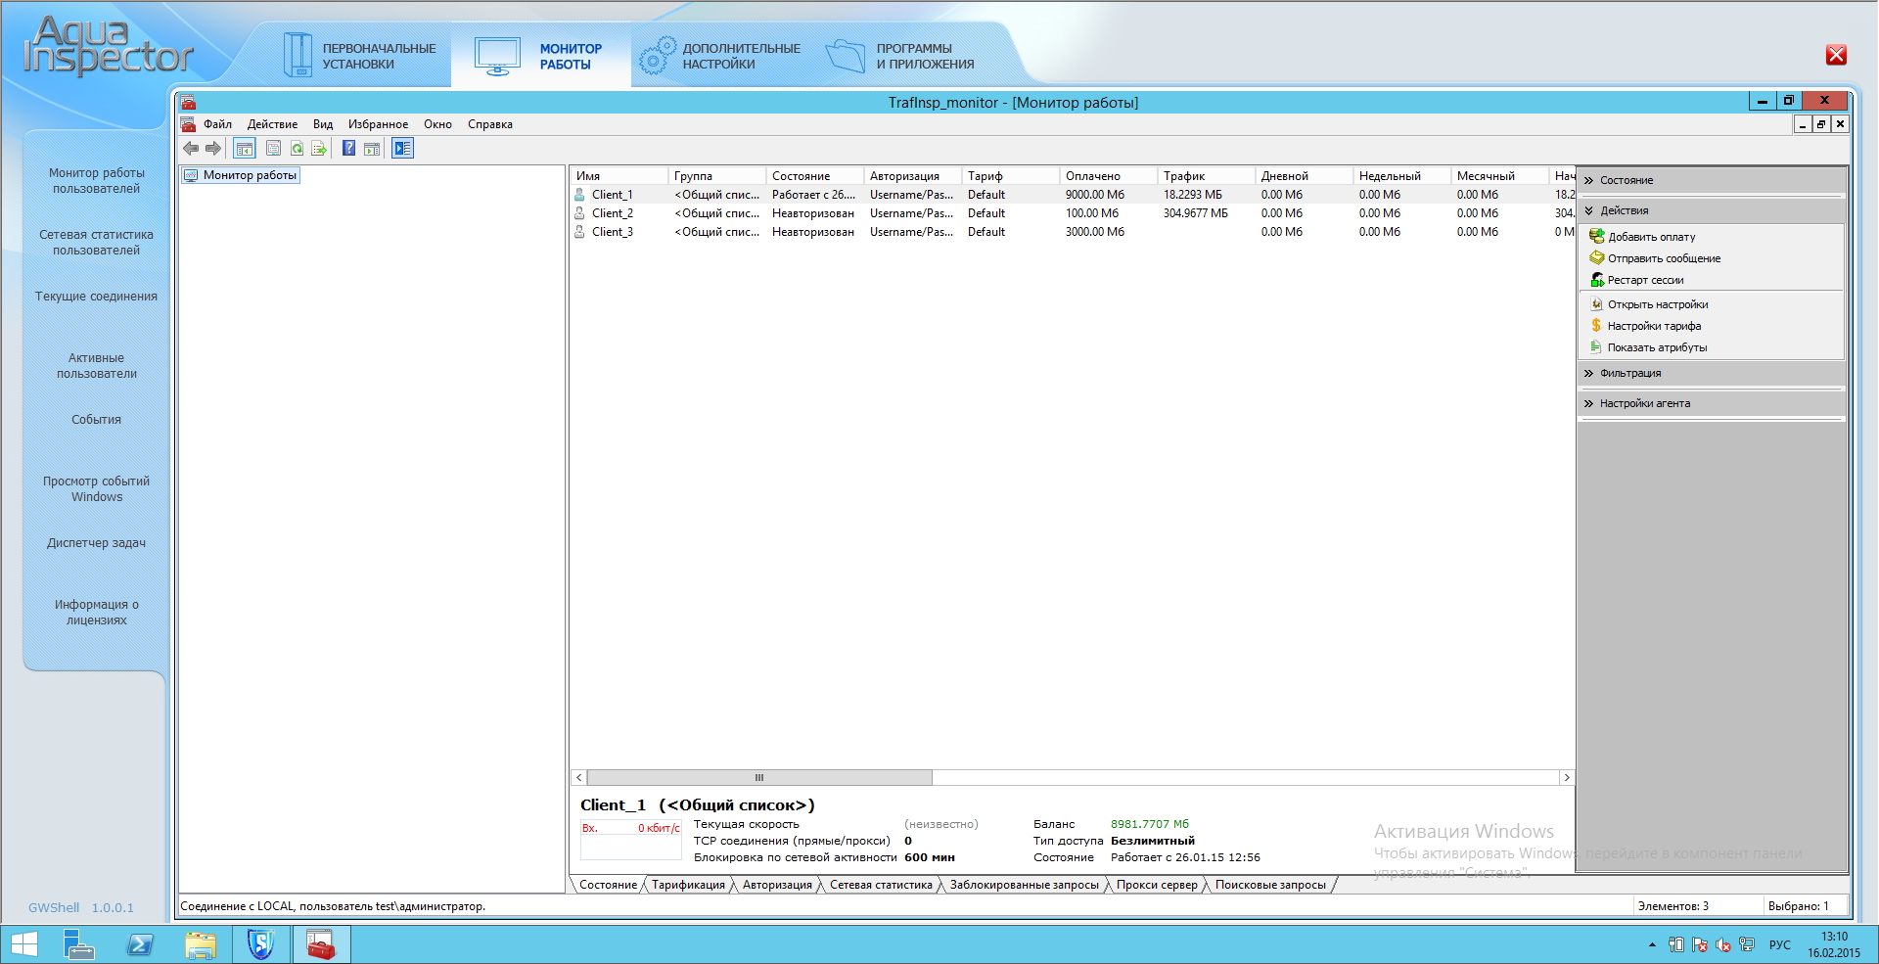Image resolution: width=1879 pixels, height=964 pixels.
Task: Open the Windows Start button
Action: [x=23, y=944]
